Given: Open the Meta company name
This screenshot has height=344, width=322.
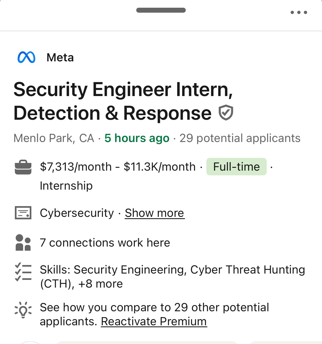Looking at the screenshot, I should (60, 57).
